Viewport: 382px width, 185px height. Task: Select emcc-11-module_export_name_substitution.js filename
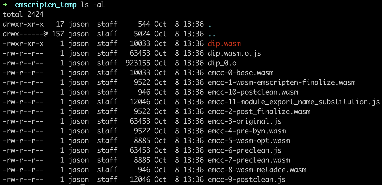click(294, 102)
